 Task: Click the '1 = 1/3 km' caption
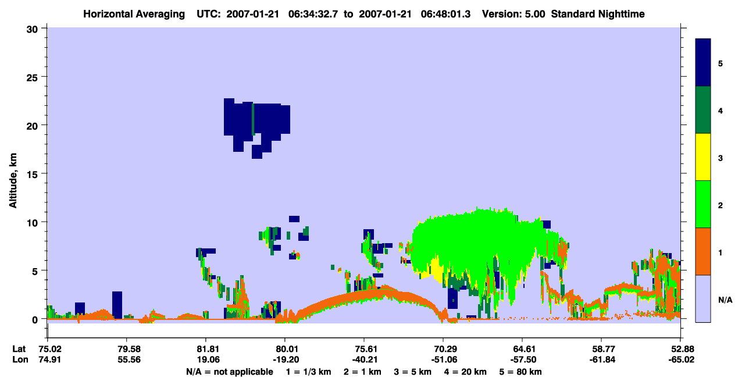(309, 372)
